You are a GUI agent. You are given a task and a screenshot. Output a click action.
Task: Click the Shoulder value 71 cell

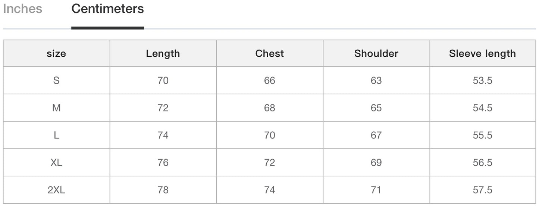(x=376, y=190)
